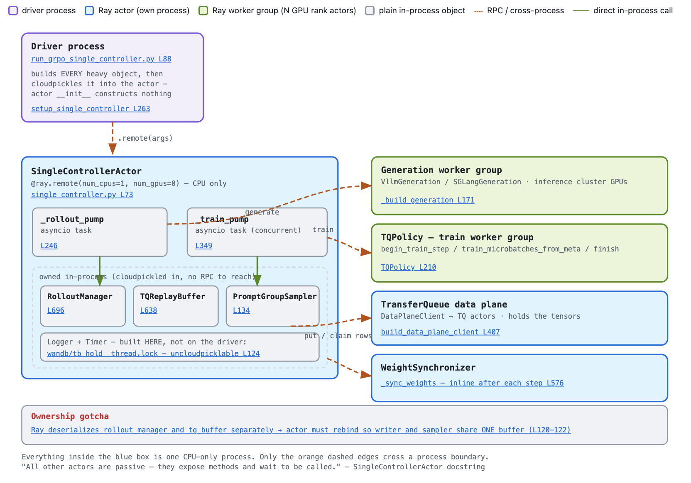Open _build_generation L171 link
This screenshot has height=483, width=691.
pyautogui.click(x=428, y=200)
